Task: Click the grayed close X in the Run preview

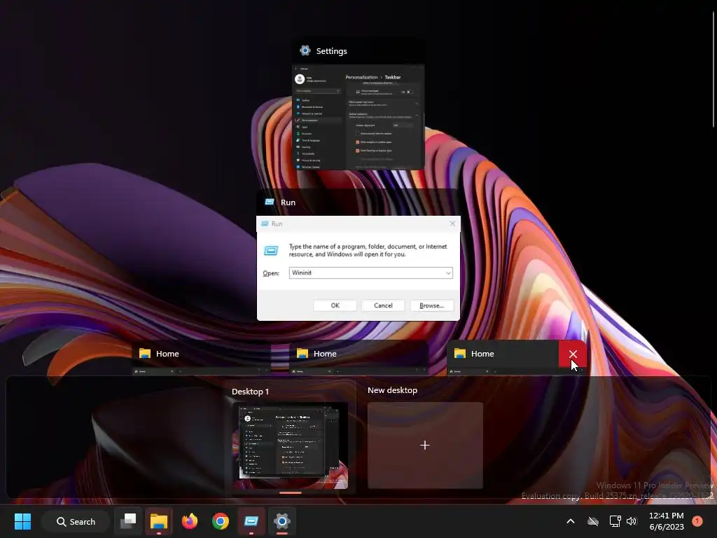Action: point(452,223)
